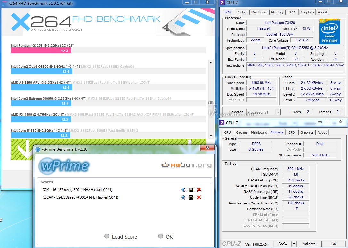Submit 1024M score online globe icon
Screen dimensions: 348x248
click(x=183, y=197)
